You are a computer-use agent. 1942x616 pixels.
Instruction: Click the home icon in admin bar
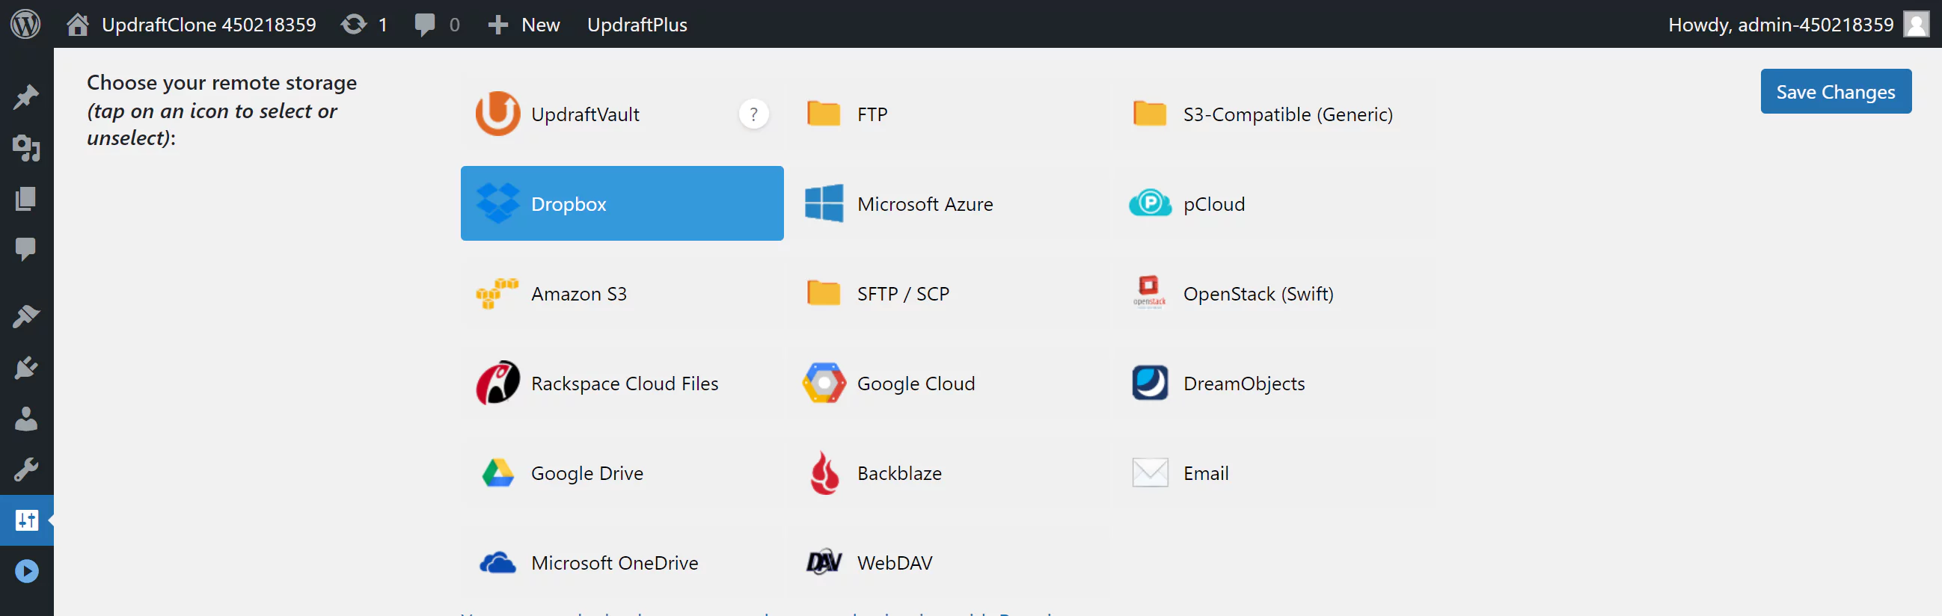coord(78,24)
